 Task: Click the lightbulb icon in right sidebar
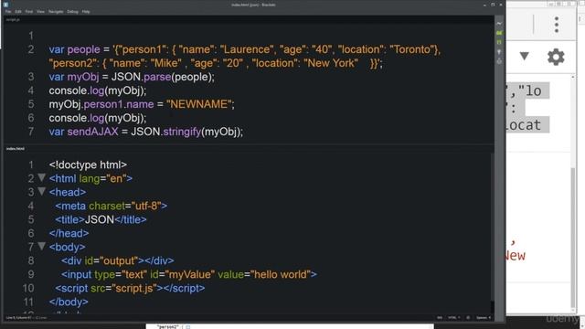tap(499, 52)
